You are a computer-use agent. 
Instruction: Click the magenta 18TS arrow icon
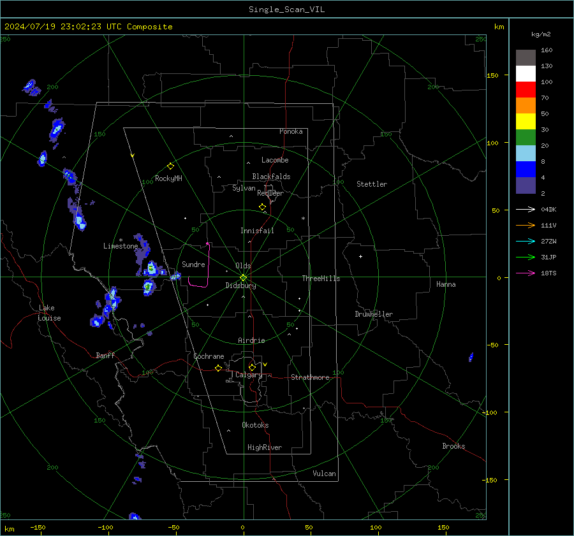526,273
